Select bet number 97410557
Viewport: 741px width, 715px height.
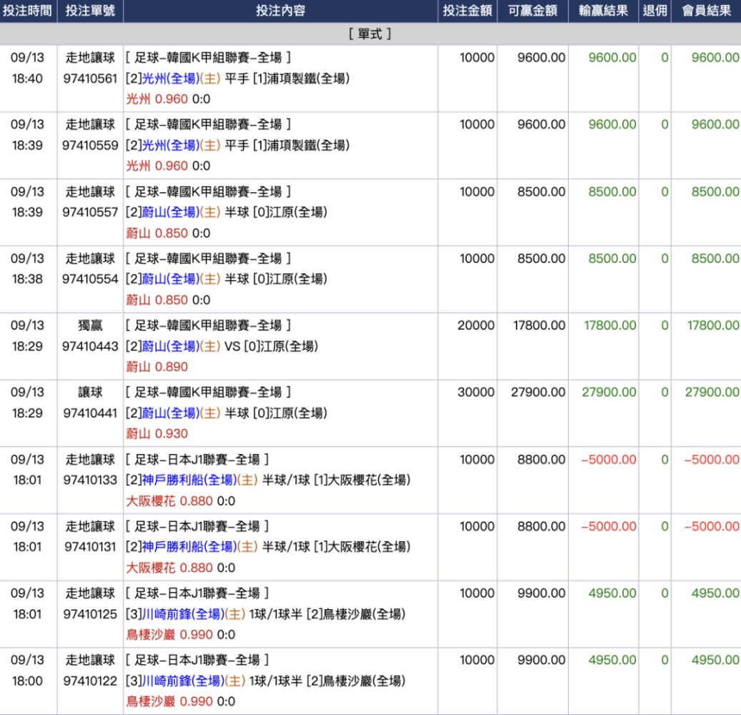90,212
